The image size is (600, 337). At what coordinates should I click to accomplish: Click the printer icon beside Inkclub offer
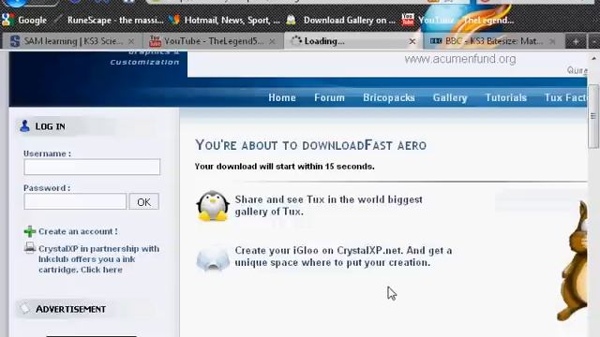[x=30, y=247]
